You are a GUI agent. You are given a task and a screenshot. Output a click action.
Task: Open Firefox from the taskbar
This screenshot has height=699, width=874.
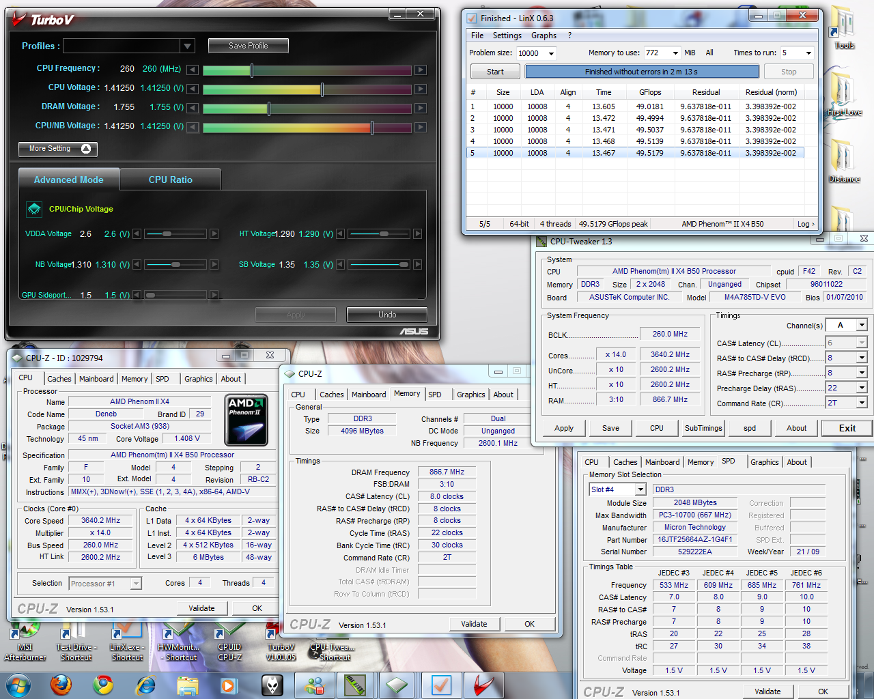(x=61, y=684)
